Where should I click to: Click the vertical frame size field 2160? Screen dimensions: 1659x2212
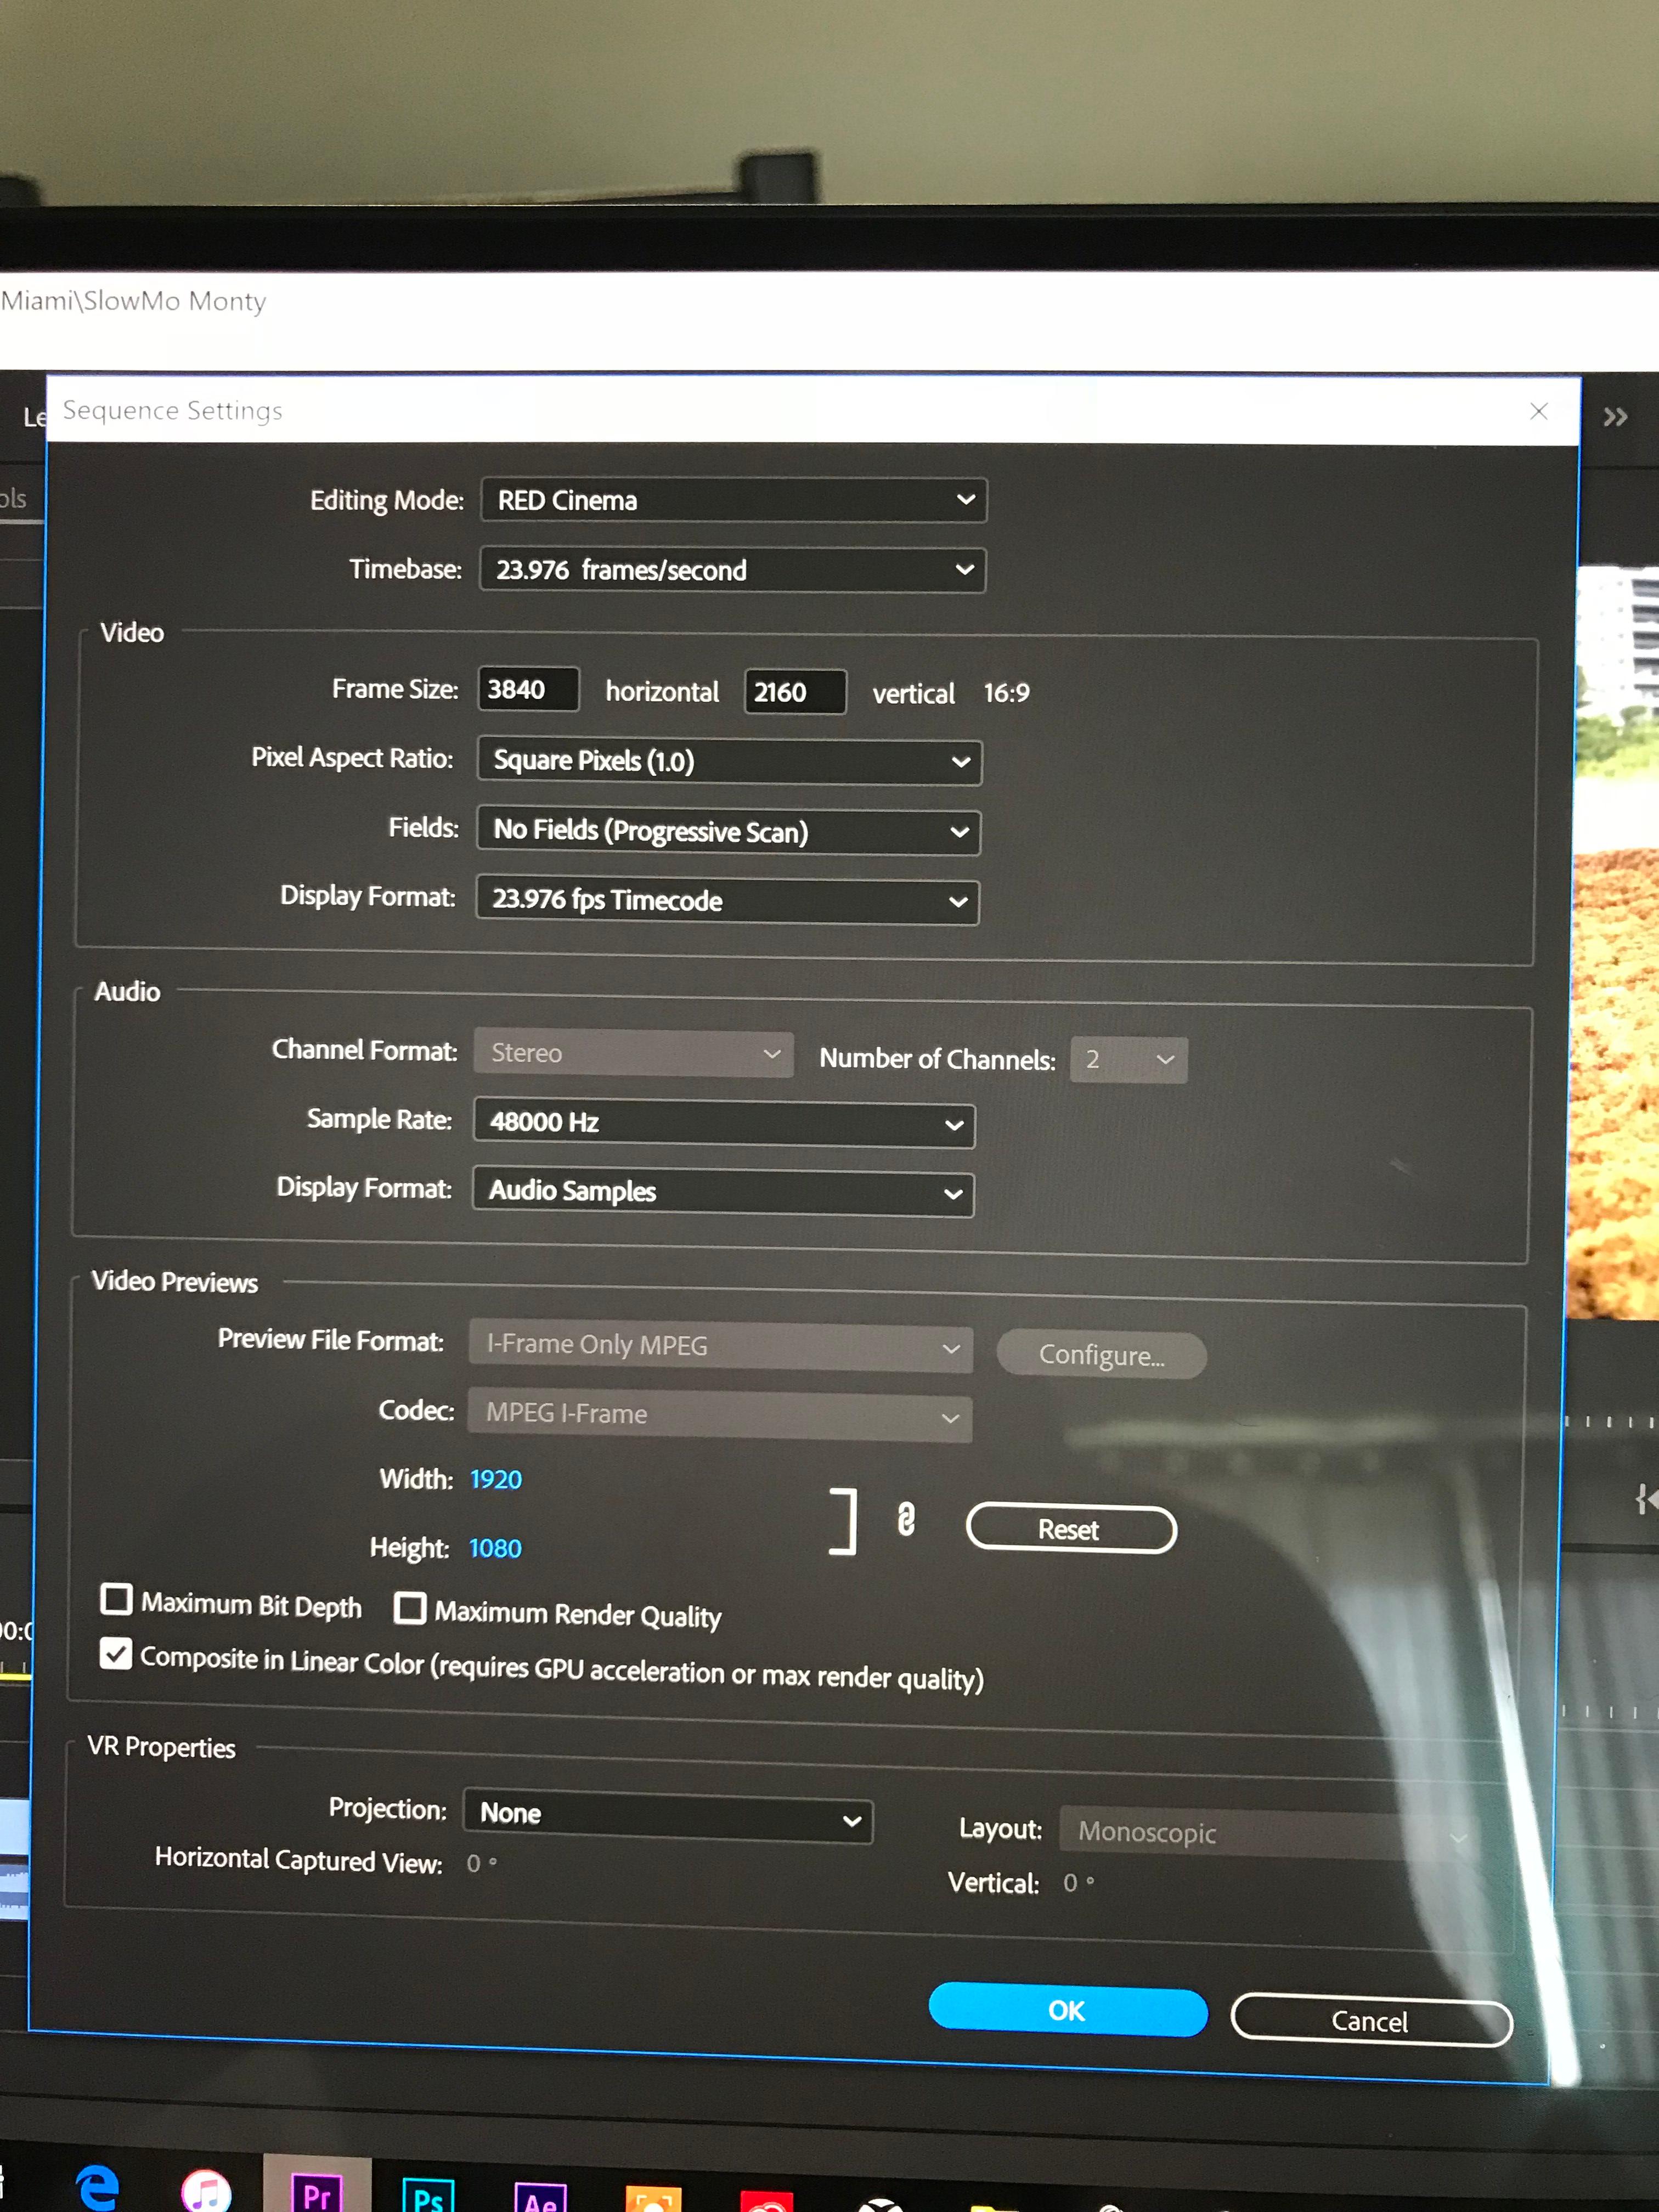click(x=795, y=693)
